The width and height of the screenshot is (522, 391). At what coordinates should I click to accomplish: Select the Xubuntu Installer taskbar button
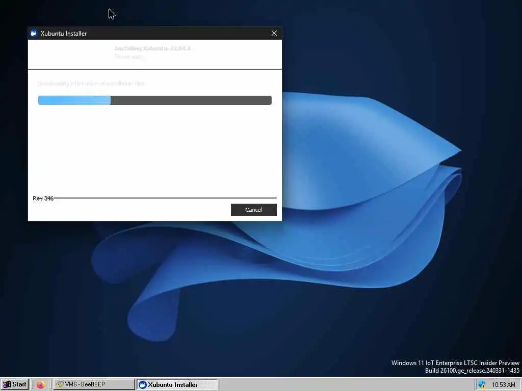pyautogui.click(x=177, y=384)
